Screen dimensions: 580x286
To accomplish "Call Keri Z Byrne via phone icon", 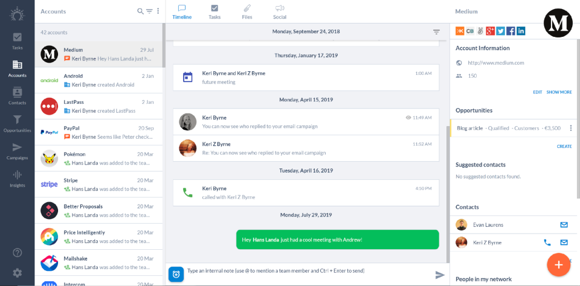I will point(547,243).
